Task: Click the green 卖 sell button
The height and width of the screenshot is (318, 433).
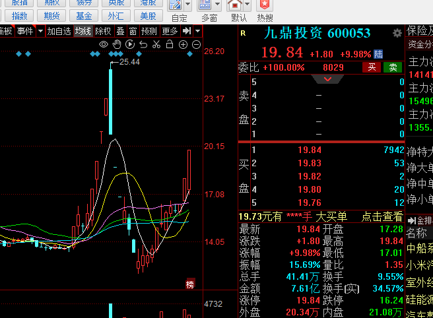Action: [x=393, y=67]
